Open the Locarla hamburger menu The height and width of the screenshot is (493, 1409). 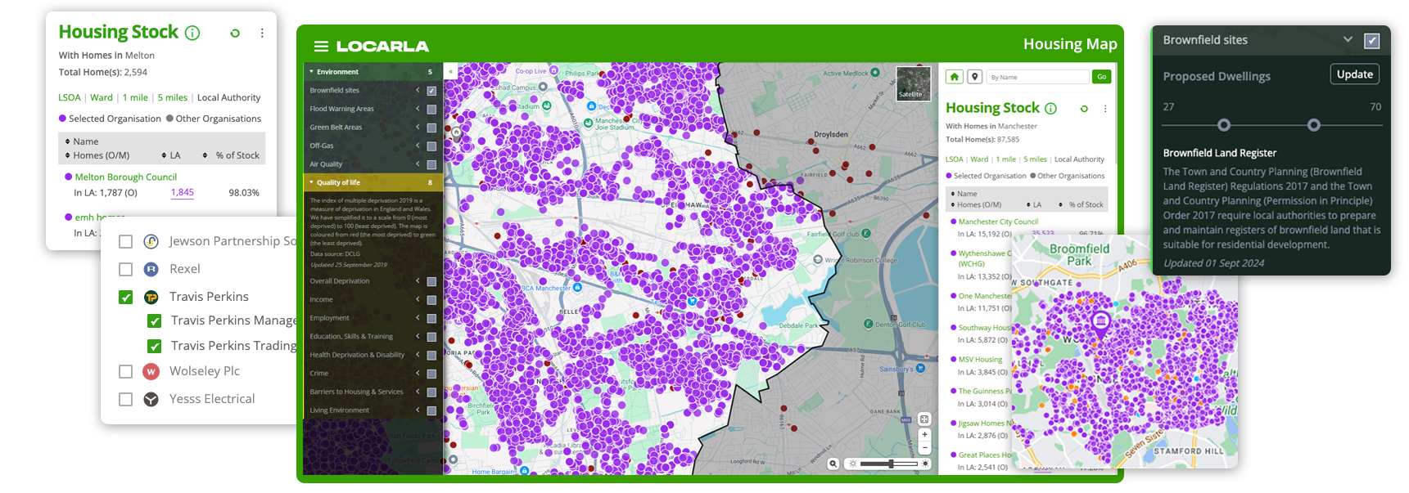tap(321, 47)
